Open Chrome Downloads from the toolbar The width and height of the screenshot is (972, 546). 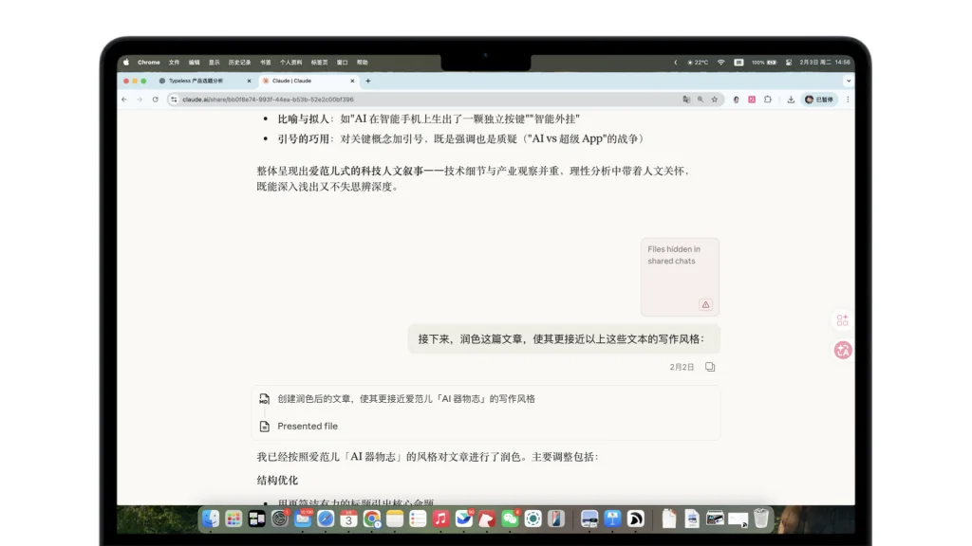pyautogui.click(x=792, y=99)
